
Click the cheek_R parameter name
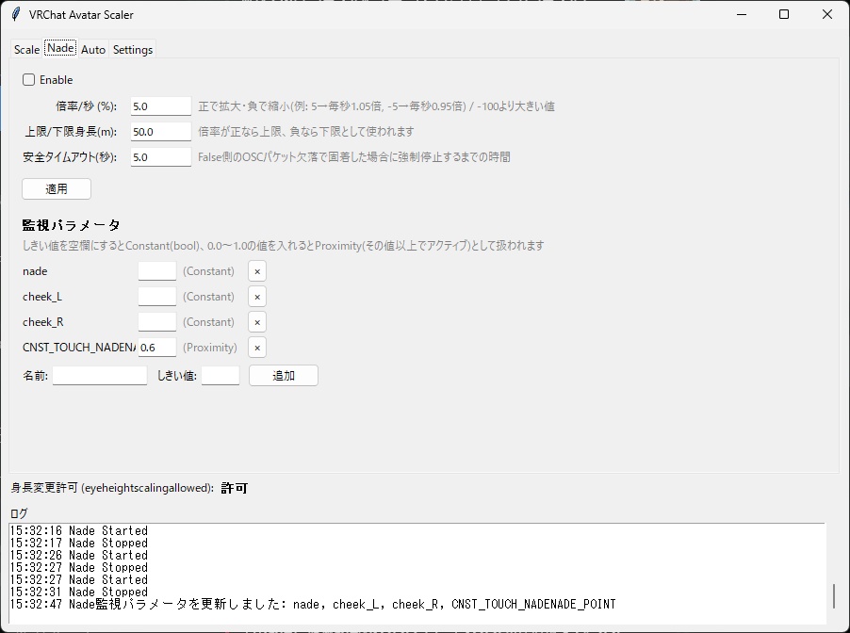(42, 322)
